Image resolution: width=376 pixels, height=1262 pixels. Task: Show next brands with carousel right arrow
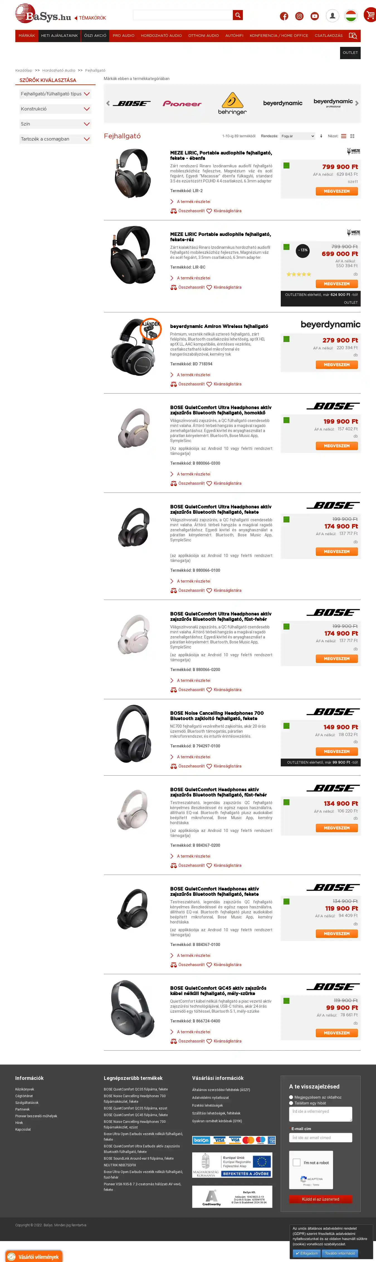[357, 103]
